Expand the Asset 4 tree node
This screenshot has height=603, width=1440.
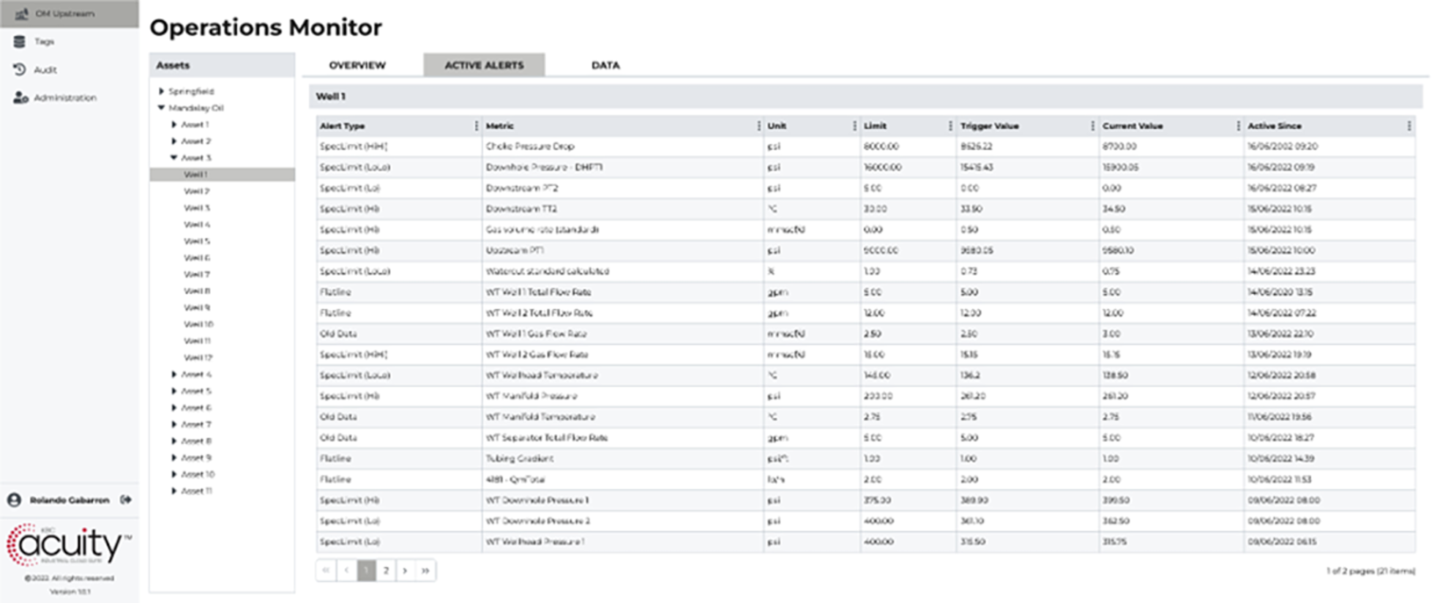[174, 374]
